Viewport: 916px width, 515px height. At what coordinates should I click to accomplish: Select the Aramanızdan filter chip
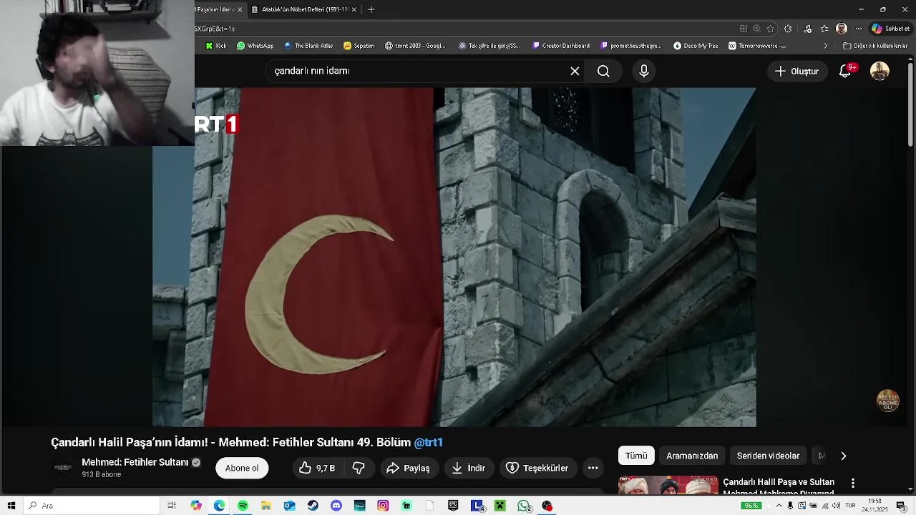692,456
